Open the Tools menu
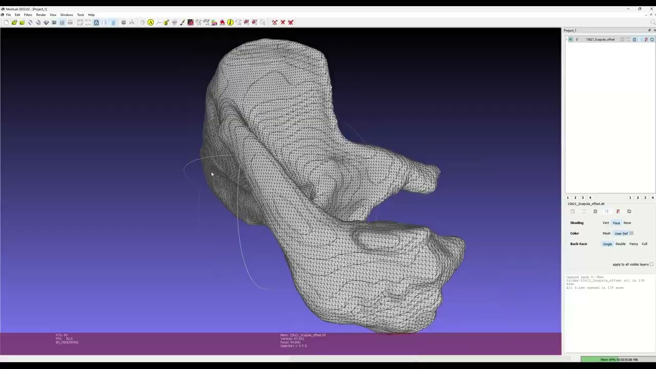This screenshot has height=369, width=656. click(80, 15)
